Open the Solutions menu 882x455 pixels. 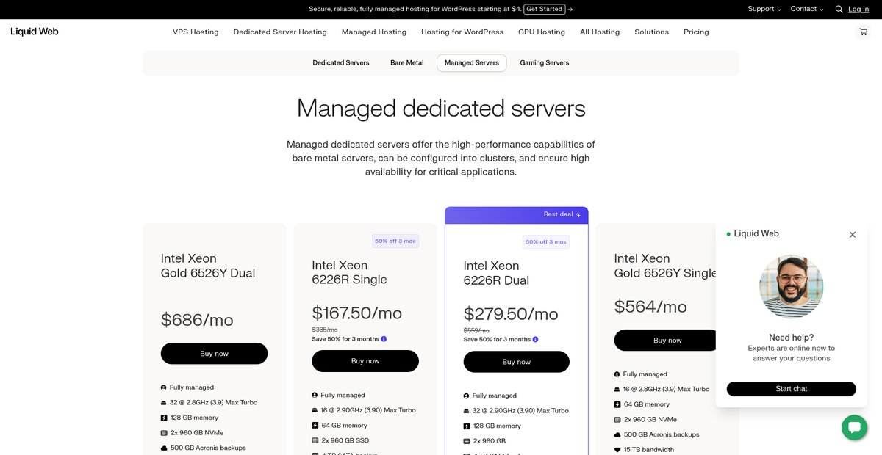coord(652,32)
